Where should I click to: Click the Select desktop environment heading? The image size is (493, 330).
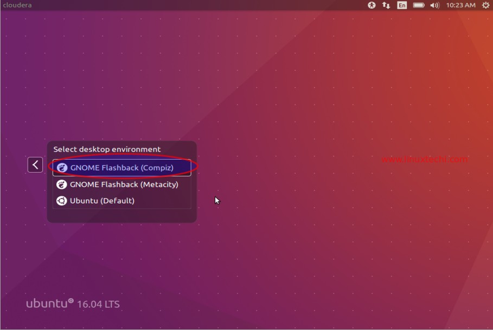pos(107,149)
